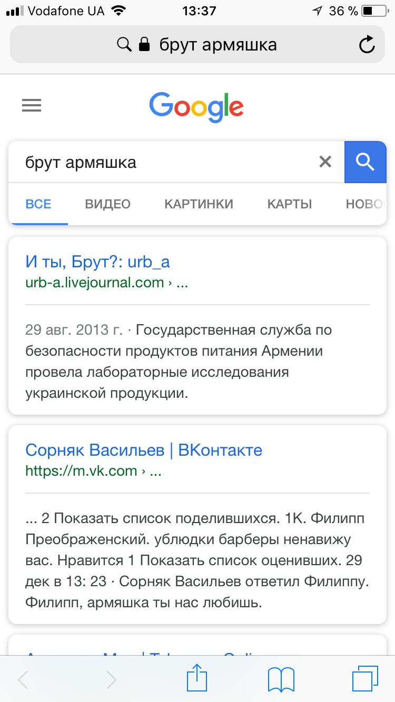Go forward with Safari forward arrow
The height and width of the screenshot is (702, 395).
pos(111,679)
